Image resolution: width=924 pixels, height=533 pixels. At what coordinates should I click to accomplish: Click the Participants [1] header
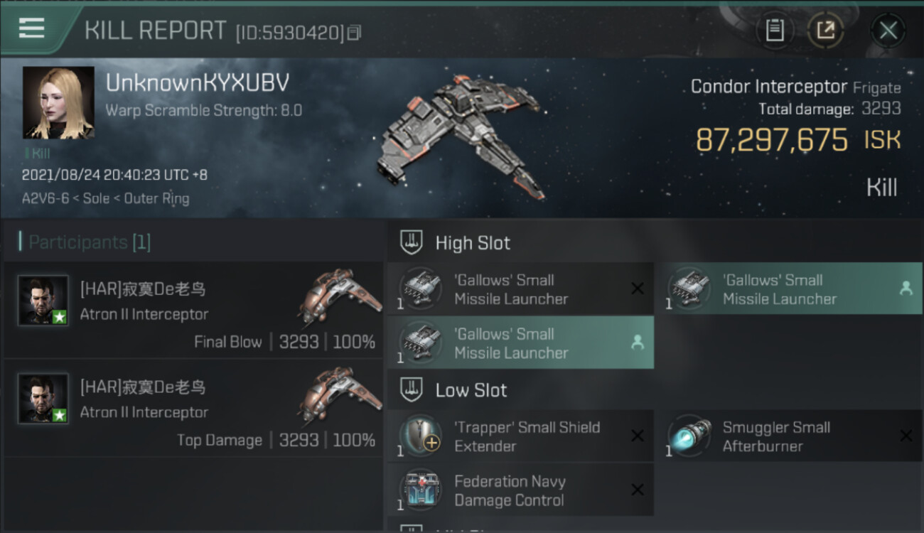85,242
